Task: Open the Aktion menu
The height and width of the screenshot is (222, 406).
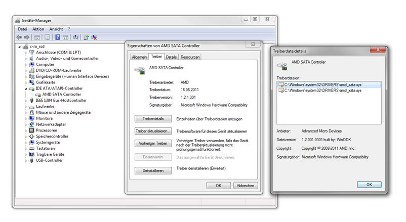Action: 38,29
